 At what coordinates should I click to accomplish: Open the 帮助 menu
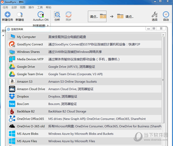tap(48, 8)
